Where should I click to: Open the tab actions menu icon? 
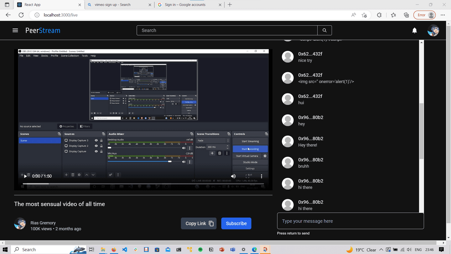(7, 5)
